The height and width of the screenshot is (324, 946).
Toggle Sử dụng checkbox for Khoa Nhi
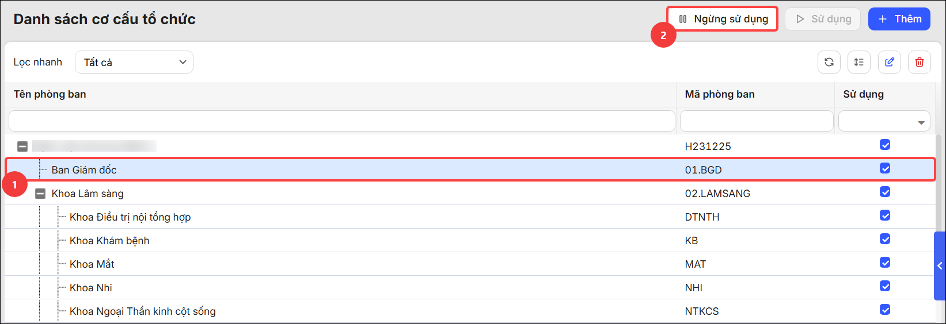click(885, 286)
